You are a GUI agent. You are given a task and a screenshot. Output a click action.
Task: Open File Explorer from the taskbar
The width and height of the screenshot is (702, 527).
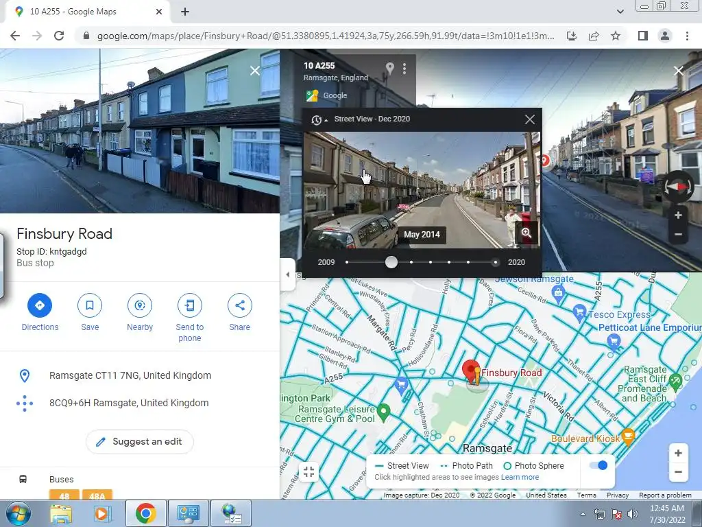click(61, 513)
